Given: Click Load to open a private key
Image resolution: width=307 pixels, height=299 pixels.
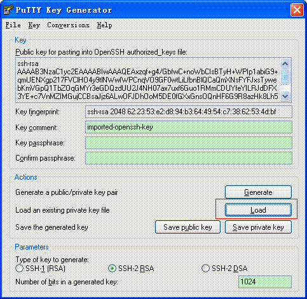Looking at the screenshot, I should (x=258, y=210).
